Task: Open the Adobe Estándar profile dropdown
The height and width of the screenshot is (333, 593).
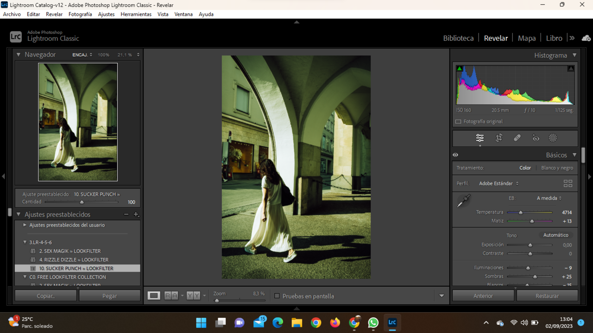Action: pyautogui.click(x=498, y=184)
